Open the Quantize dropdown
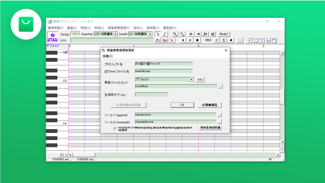 point(116,34)
